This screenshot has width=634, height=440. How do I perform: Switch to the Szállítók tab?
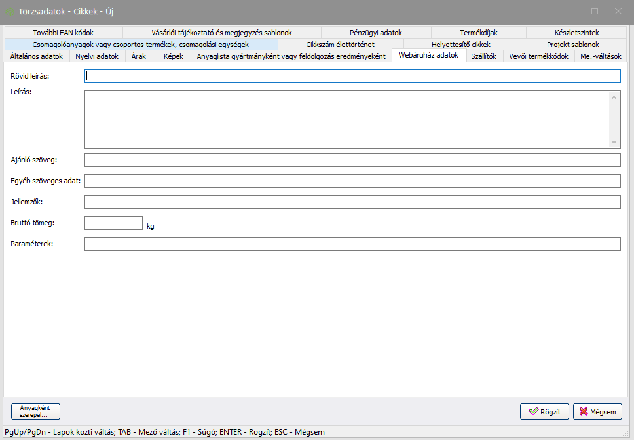(484, 56)
